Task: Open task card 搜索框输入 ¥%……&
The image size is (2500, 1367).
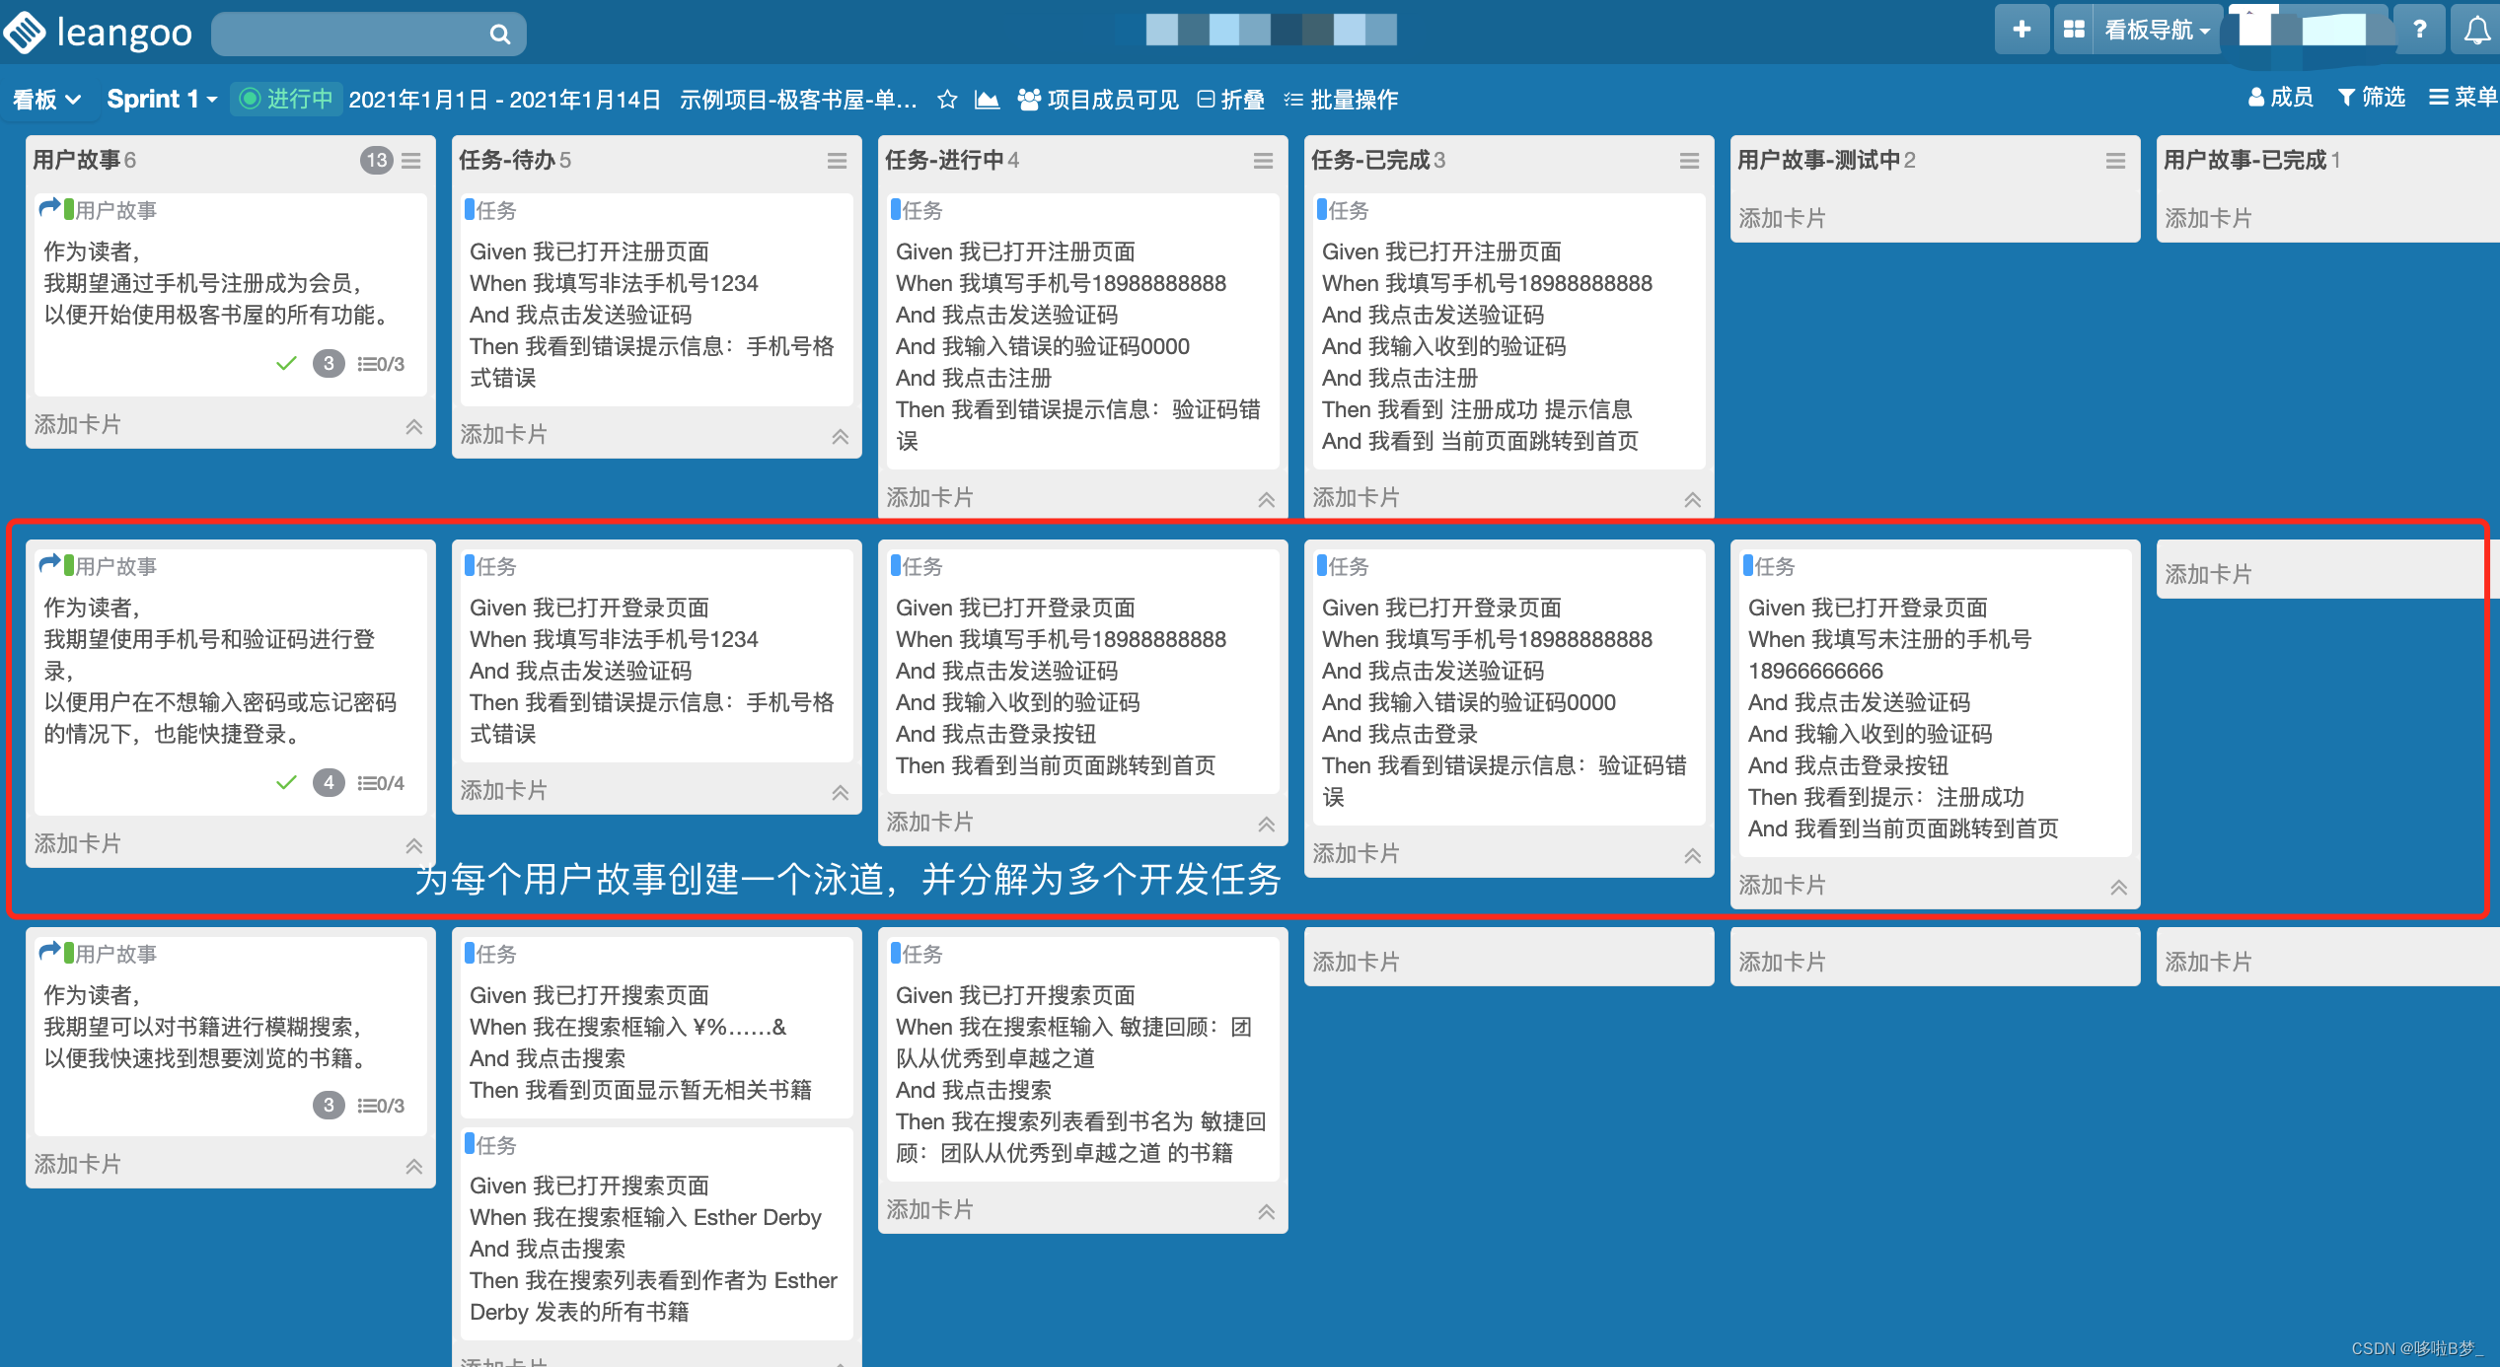Action: click(x=656, y=1028)
